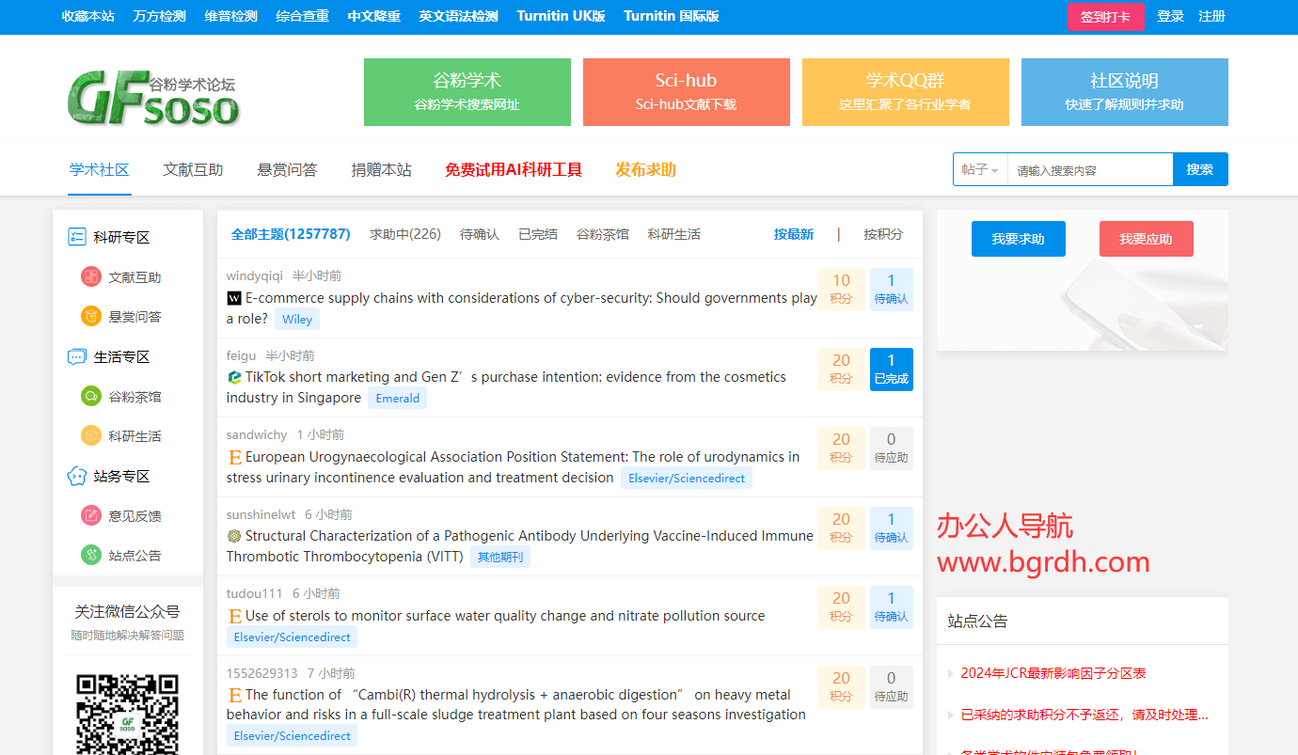Open the 帖子 search type dropdown
Screen dimensions: 1298x755
[x=980, y=170]
